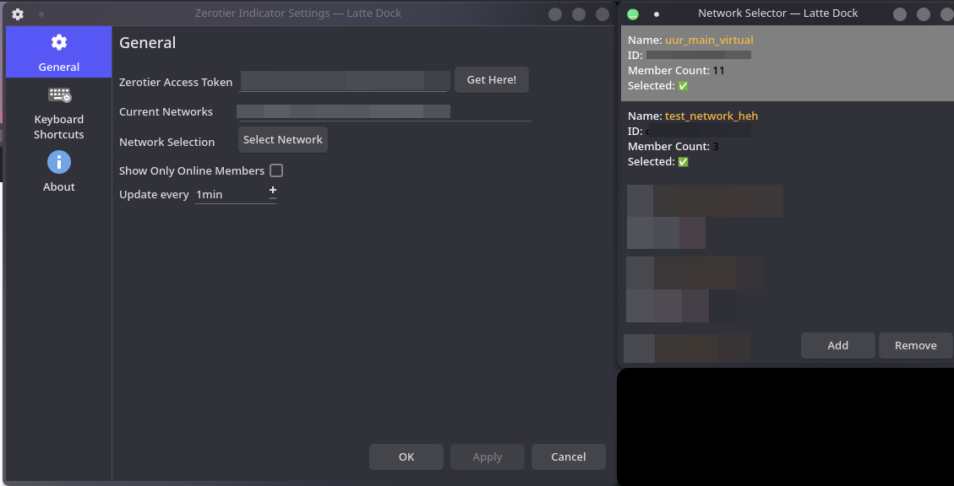Toggle the Selected checkmark for test_network_heh
The image size is (954, 486).
[684, 162]
